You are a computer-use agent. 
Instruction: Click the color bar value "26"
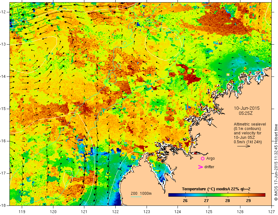click(x=185, y=201)
